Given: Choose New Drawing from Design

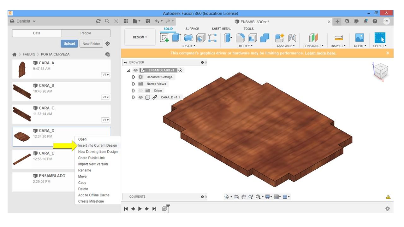Looking at the screenshot, I should pyautogui.click(x=98, y=152).
